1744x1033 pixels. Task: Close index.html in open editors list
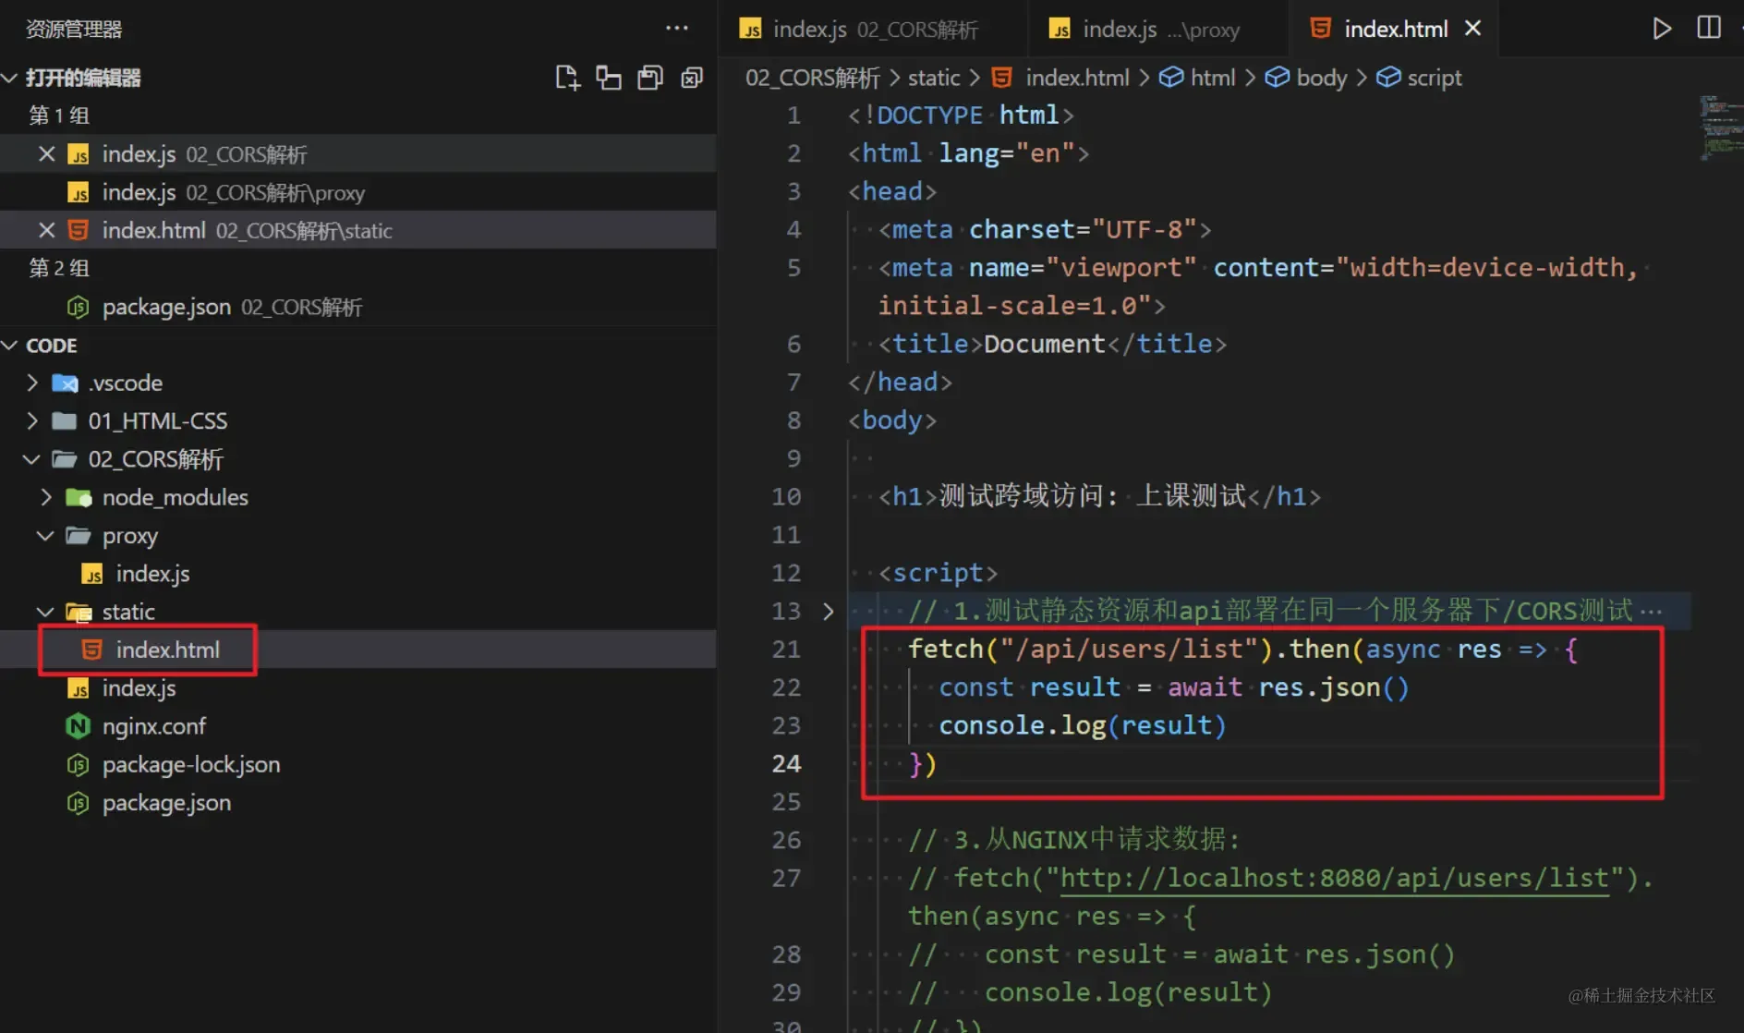(46, 230)
